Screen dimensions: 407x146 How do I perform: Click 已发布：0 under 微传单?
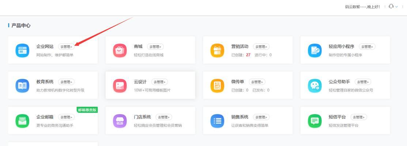click(261, 90)
